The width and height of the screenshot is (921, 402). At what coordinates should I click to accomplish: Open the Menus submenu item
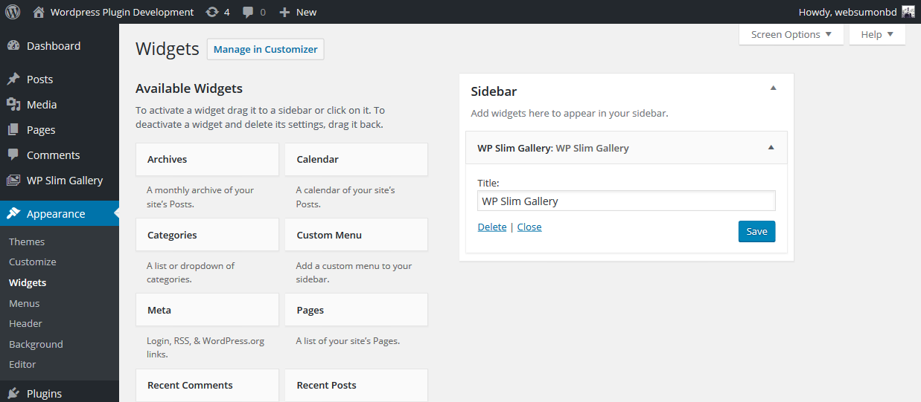tap(25, 303)
